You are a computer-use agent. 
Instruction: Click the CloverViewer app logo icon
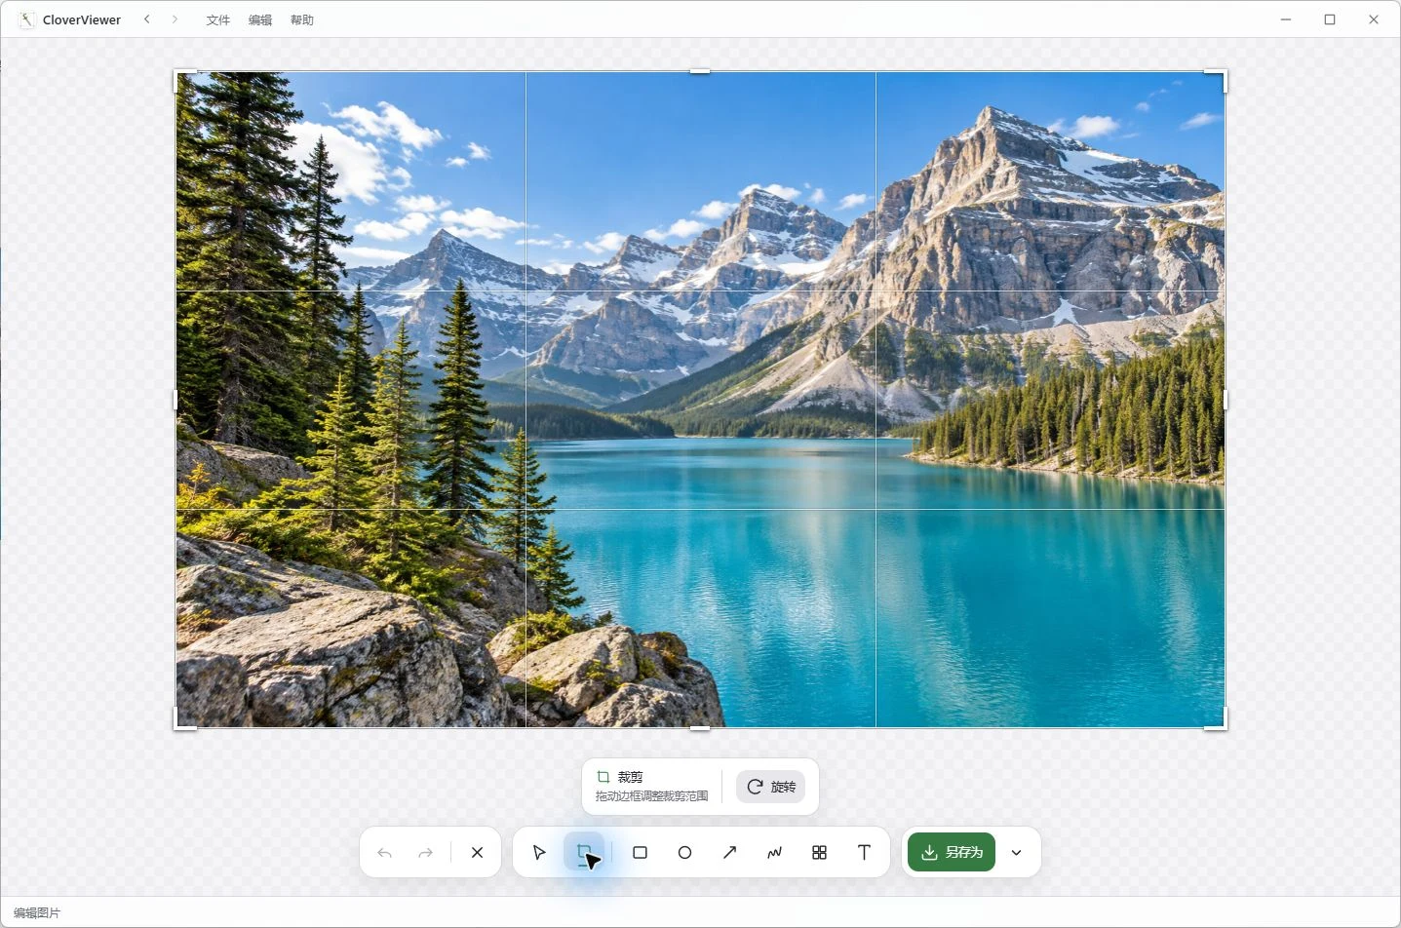point(27,19)
